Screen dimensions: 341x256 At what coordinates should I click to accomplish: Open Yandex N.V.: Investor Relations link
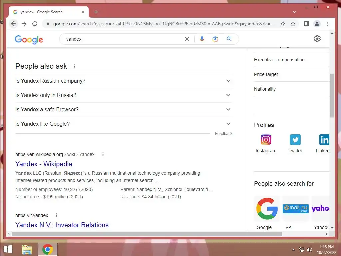tap(62, 225)
